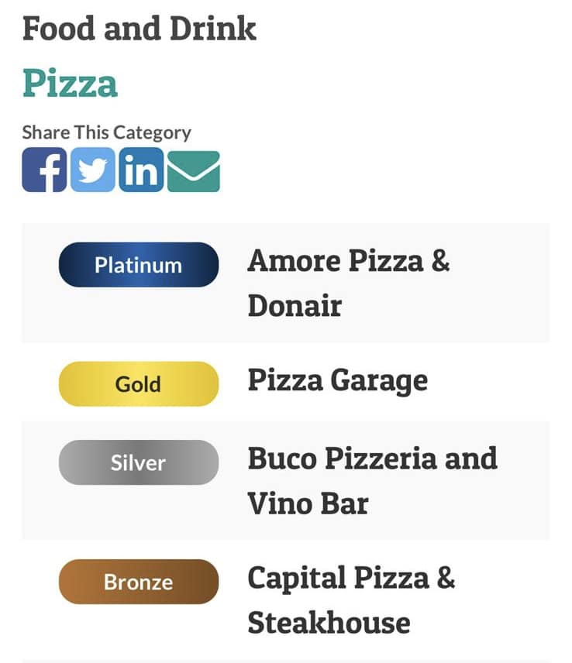
Task: Open Buco Pizzeria and Vino Bar listing
Action: tap(372, 481)
